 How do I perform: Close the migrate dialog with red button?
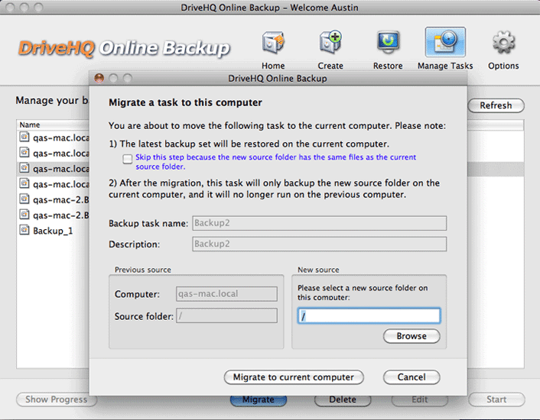99,79
